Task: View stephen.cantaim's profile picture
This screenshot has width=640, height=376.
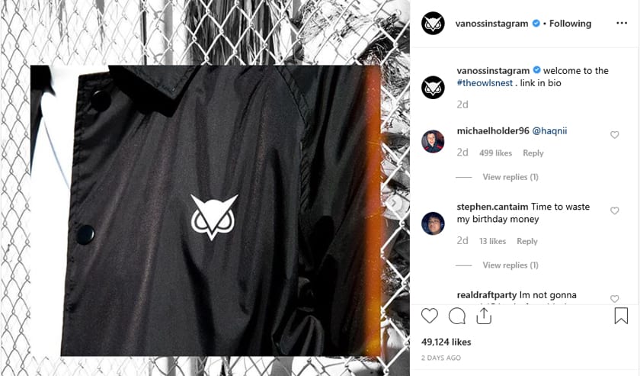Action: [433, 223]
